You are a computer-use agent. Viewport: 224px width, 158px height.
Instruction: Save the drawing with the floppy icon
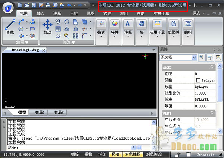pyautogui.click(x=34, y=5)
